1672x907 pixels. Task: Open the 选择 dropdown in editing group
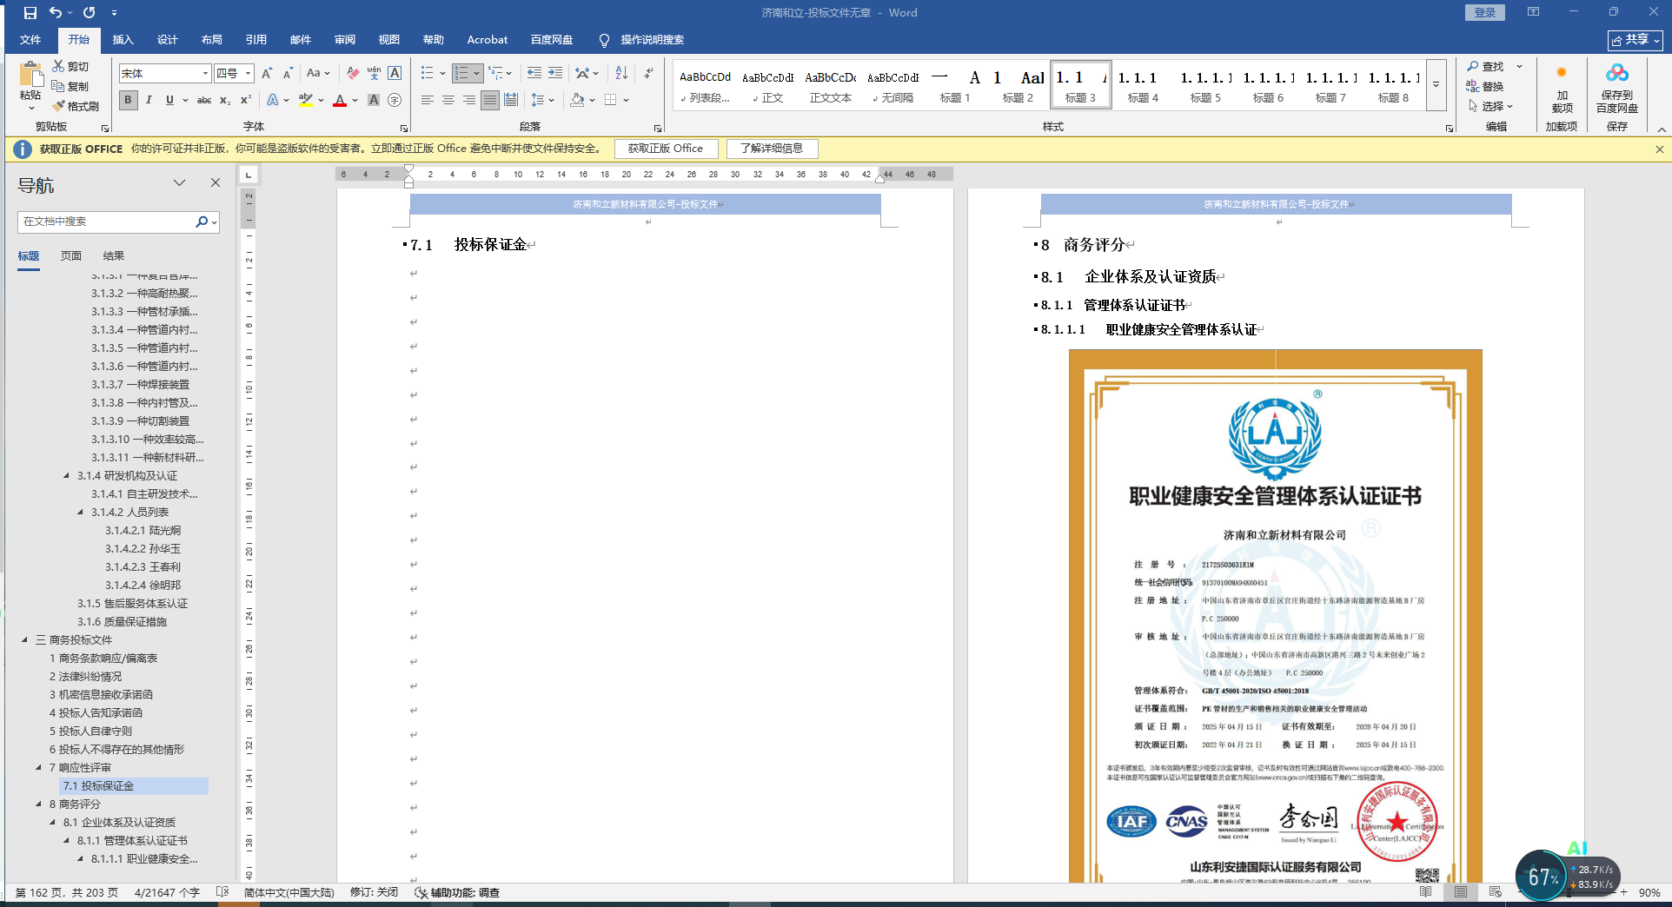(x=1491, y=106)
